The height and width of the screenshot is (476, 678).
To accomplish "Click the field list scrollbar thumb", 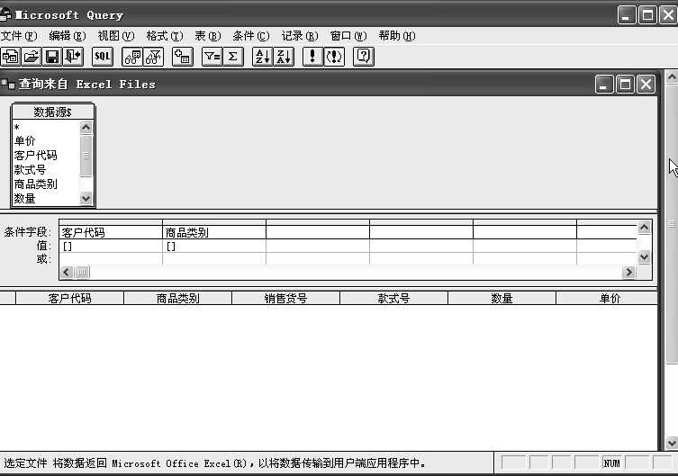I will coord(86,156).
